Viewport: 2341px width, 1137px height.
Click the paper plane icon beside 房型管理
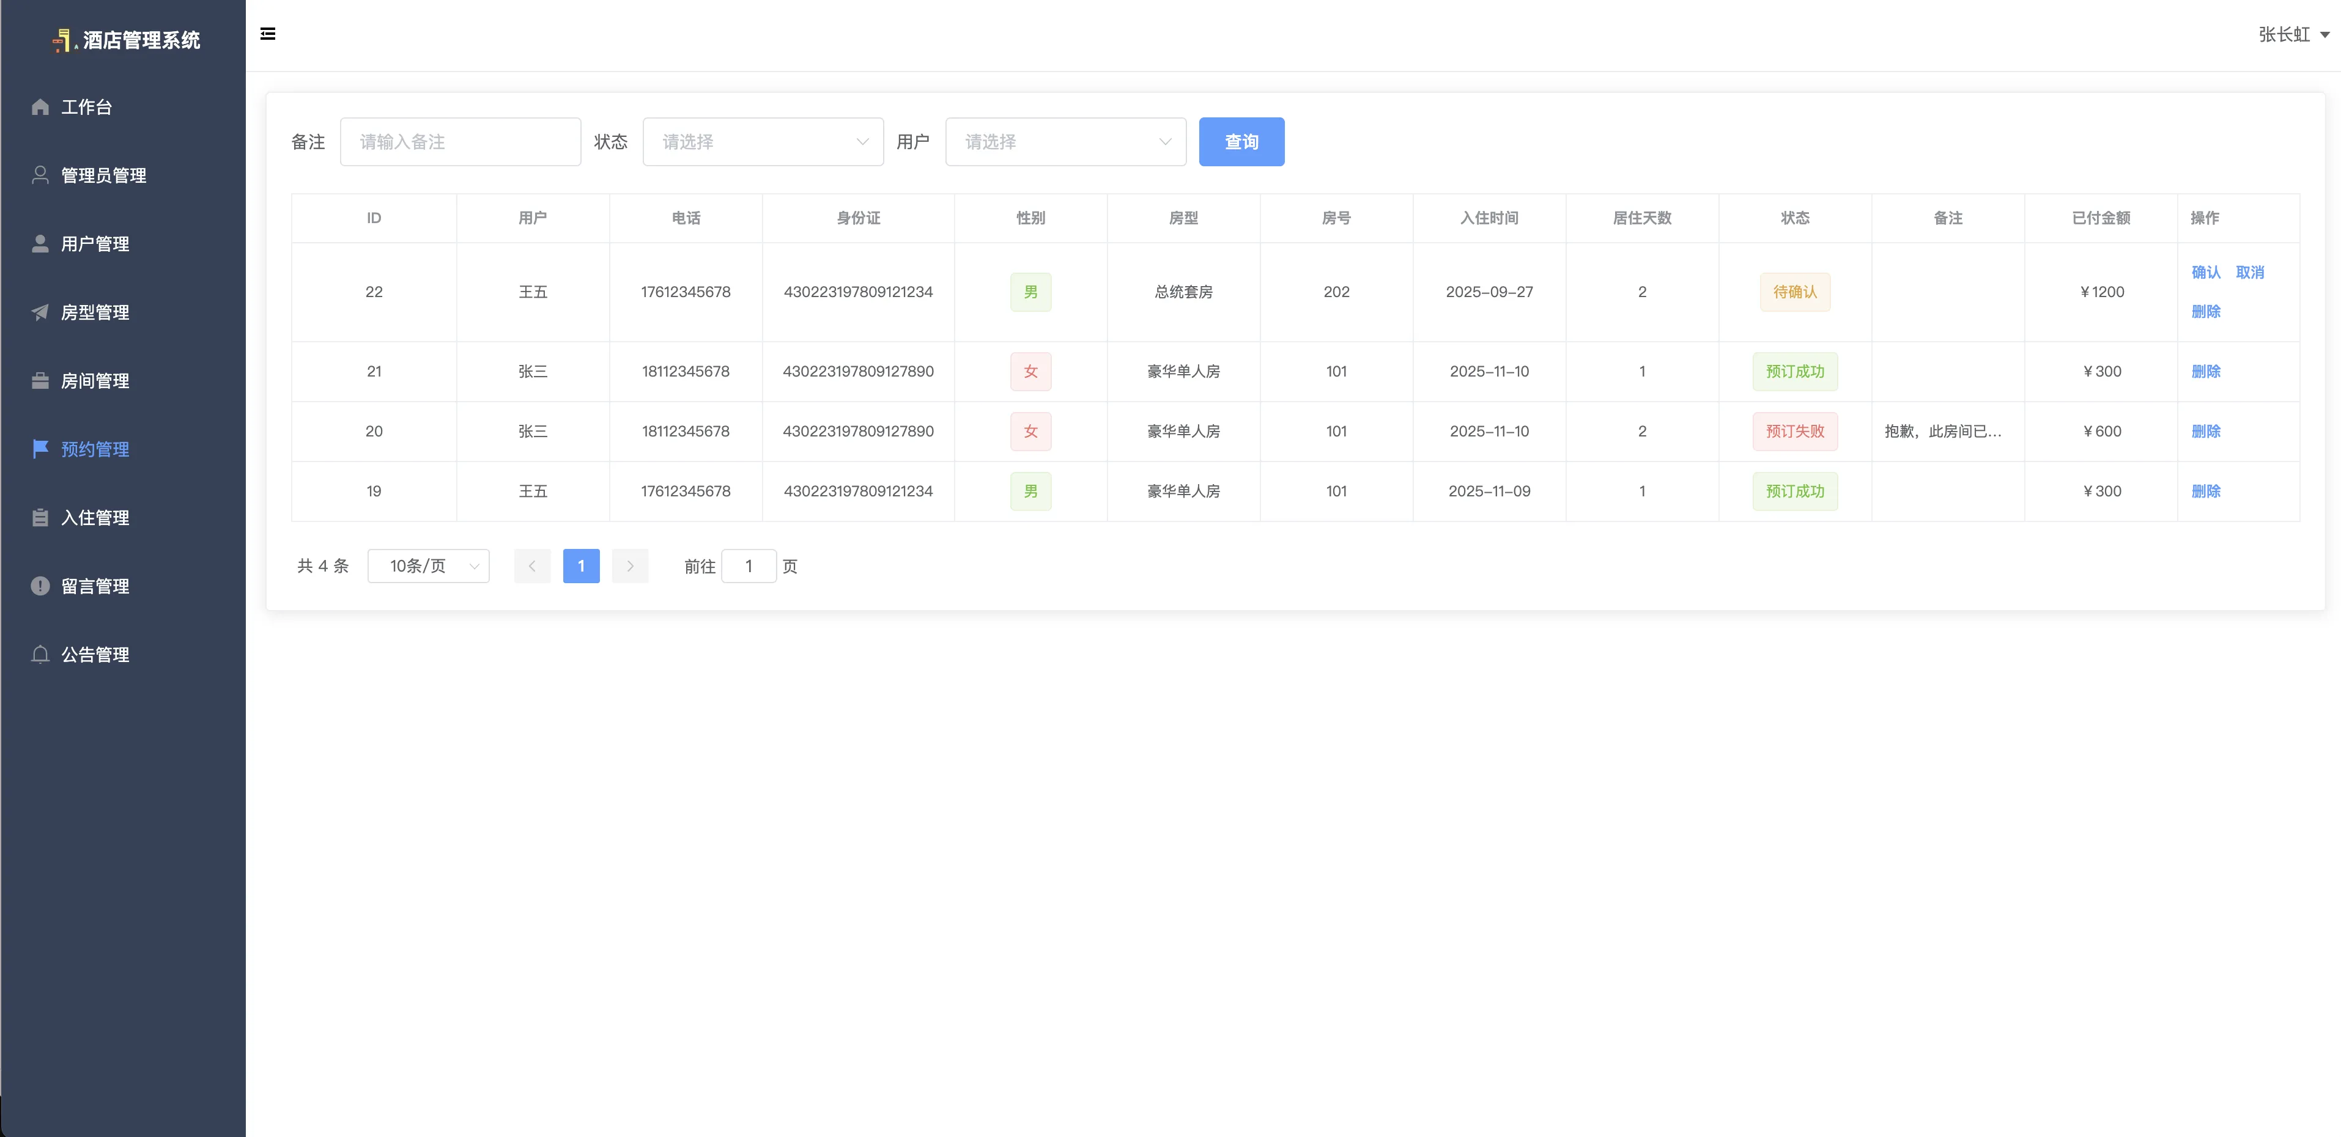(40, 312)
